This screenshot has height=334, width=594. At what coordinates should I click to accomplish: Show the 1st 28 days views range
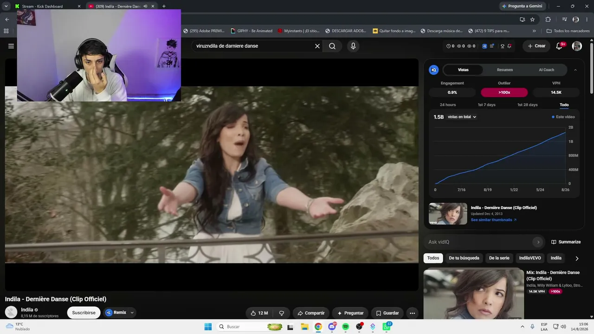[528, 105]
